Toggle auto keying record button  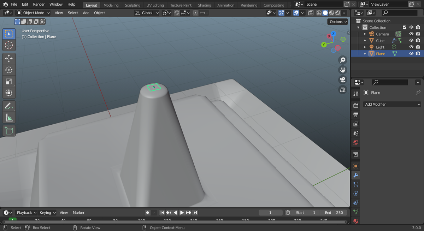[x=147, y=213]
